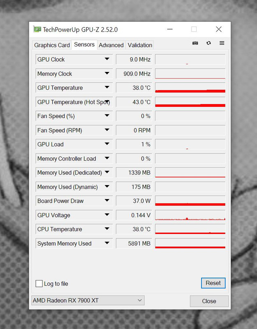This screenshot has height=329, width=257.
Task: Select the Sensors tab
Action: 84,44
